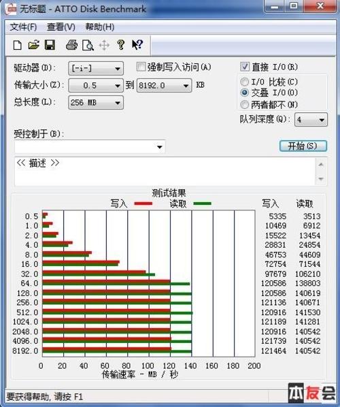Click the yellow question mark About icon
The width and height of the screenshot is (340, 407).
pos(120,45)
